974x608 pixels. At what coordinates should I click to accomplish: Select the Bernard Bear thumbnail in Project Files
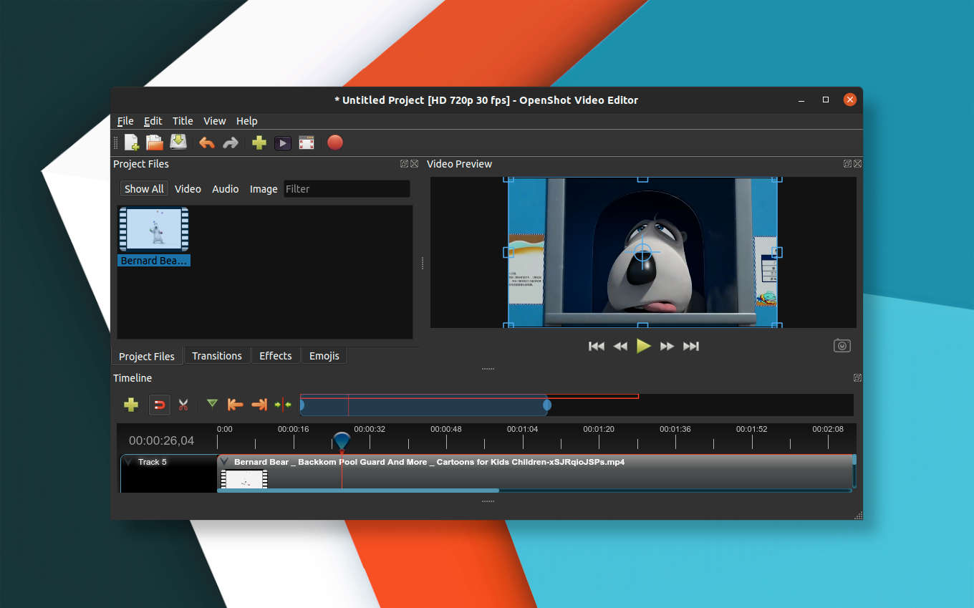tap(153, 229)
